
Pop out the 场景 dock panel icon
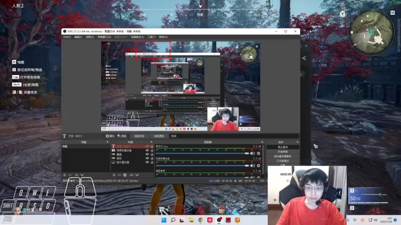[x=107, y=142]
